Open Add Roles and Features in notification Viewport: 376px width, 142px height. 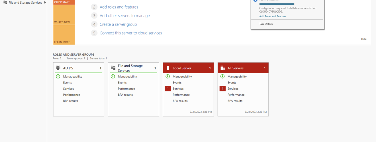point(273,16)
